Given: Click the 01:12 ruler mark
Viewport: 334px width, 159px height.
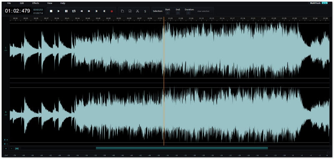Looking at the screenshot, I should click(212, 18).
